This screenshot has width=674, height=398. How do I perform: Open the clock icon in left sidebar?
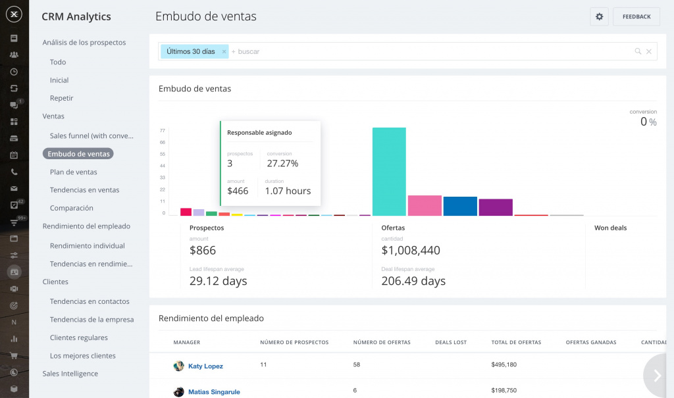(14, 72)
